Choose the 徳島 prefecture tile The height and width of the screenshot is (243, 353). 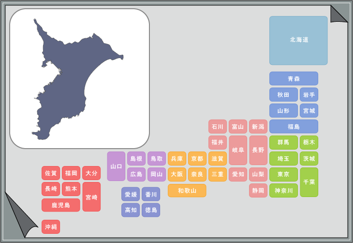pos(151,210)
